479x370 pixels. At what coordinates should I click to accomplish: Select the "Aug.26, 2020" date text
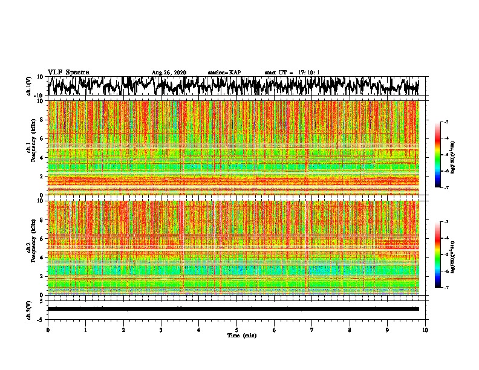169,73
